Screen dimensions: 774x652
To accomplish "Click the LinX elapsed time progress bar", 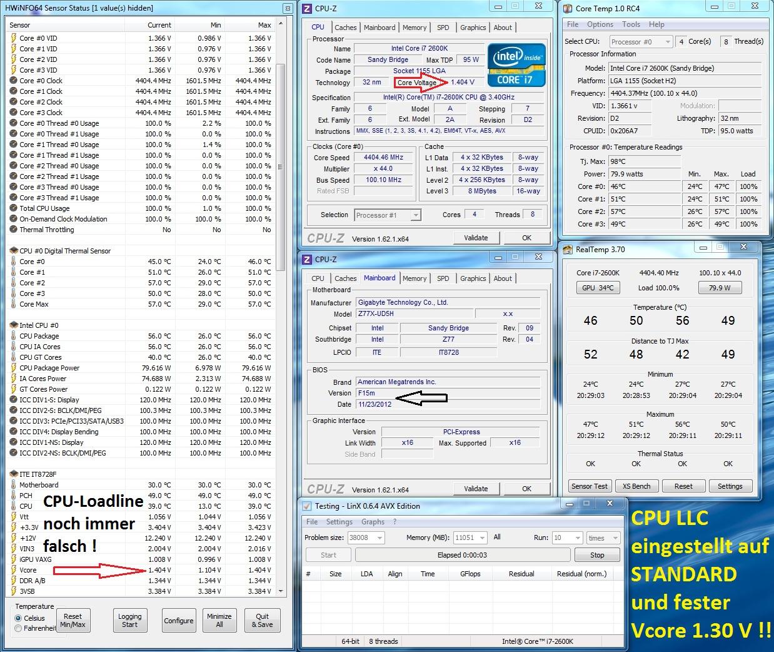I will 463,555.
